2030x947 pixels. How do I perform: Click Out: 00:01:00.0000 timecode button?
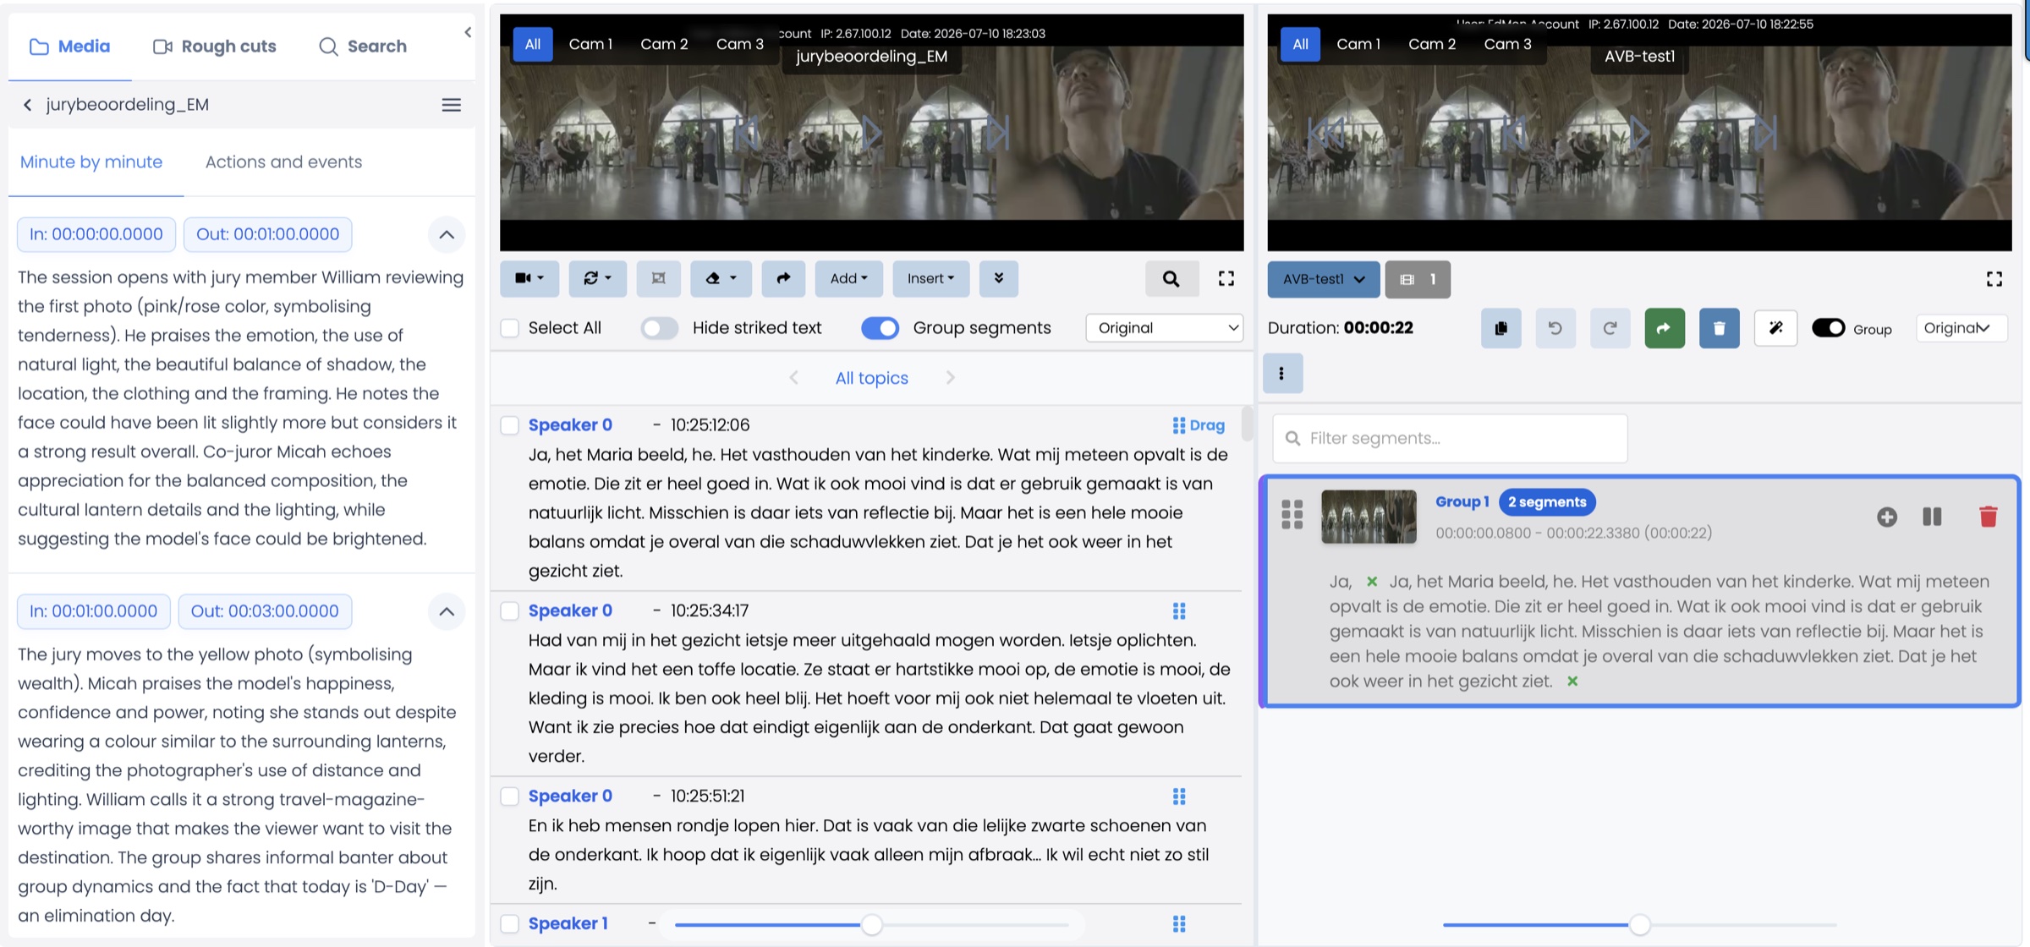point(267,234)
